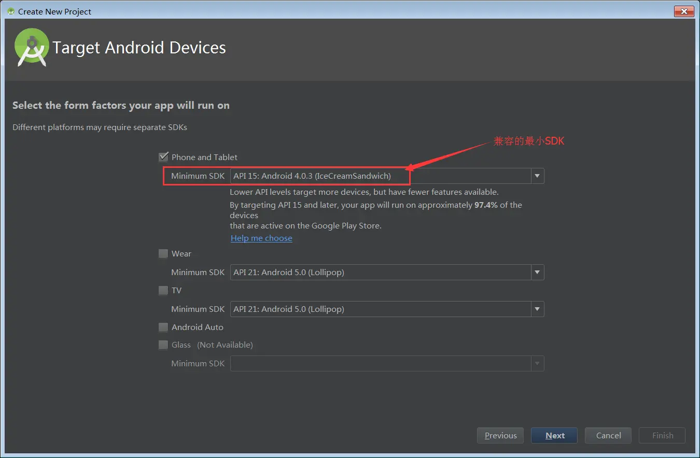Screen dimensions: 700x458
Task: Click the 97.4% device coverage figure
Action: point(486,205)
